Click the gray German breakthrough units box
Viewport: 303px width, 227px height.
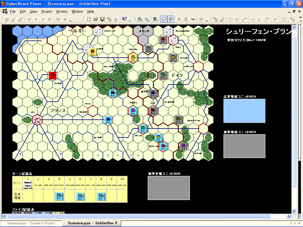click(x=169, y=188)
